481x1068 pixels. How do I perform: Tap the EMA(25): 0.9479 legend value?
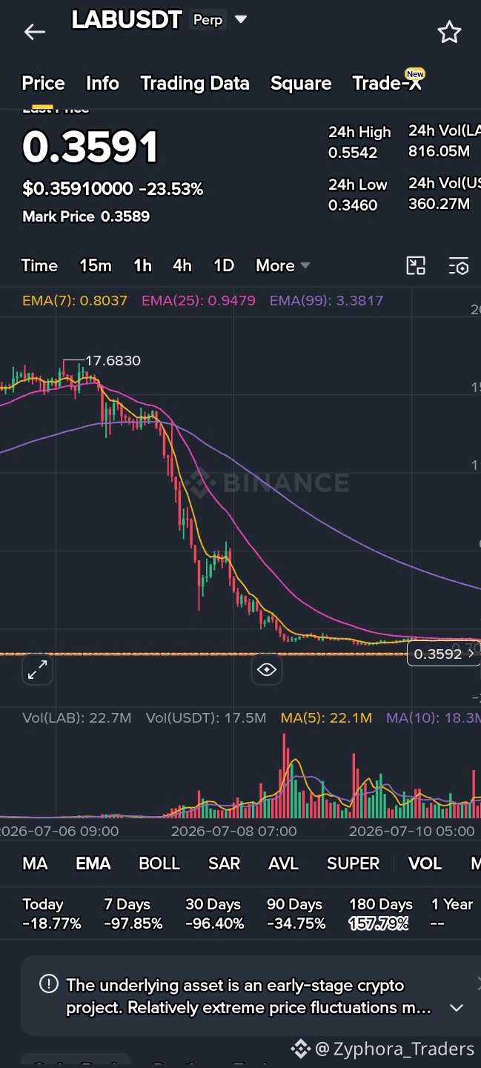pyautogui.click(x=199, y=300)
